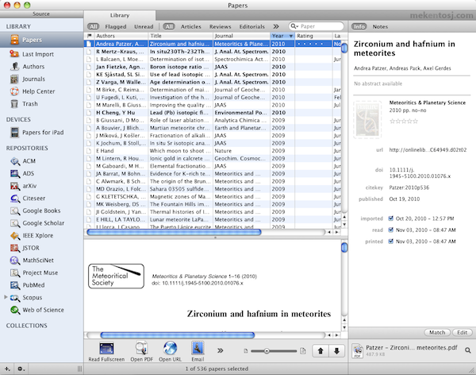
Task: Open the Help Center lifebuoy icon
Action: pyautogui.click(x=14, y=91)
